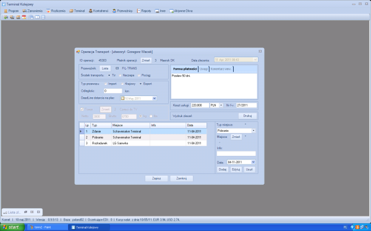Click the third toolbar orange container icon
The height and width of the screenshot is (231, 371).
tap(18, 17)
